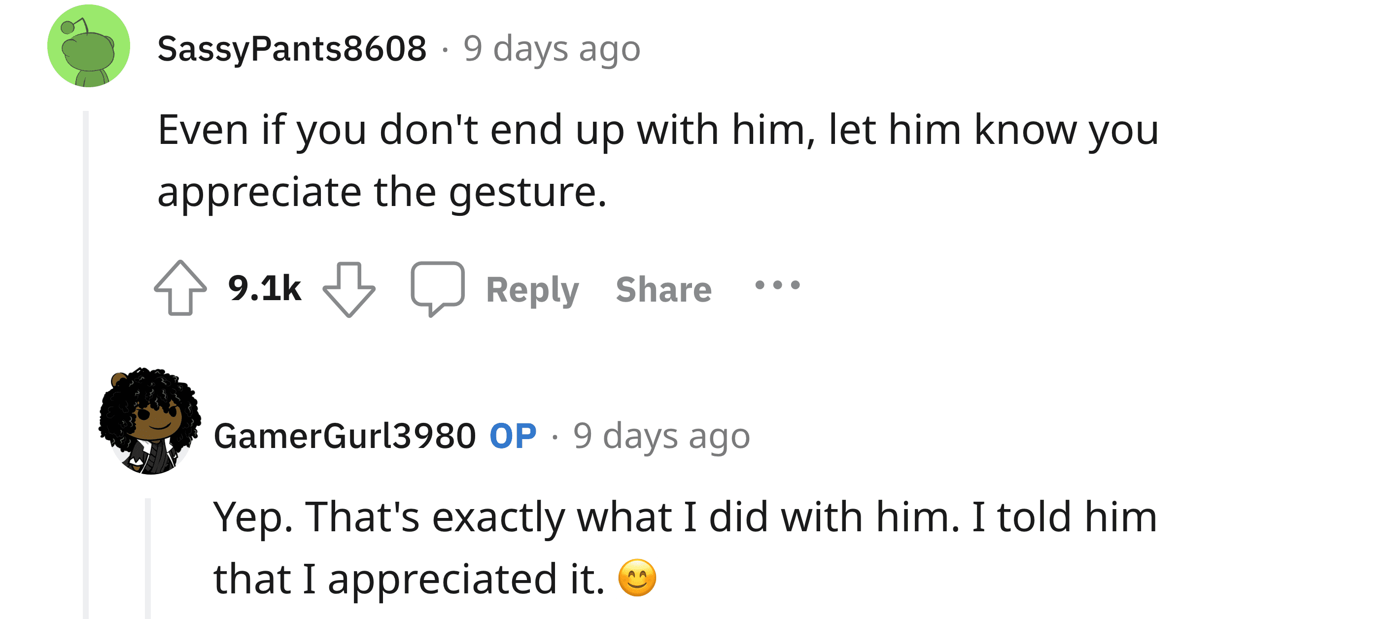
Task: Click the blue OP badge
Action: point(513,436)
